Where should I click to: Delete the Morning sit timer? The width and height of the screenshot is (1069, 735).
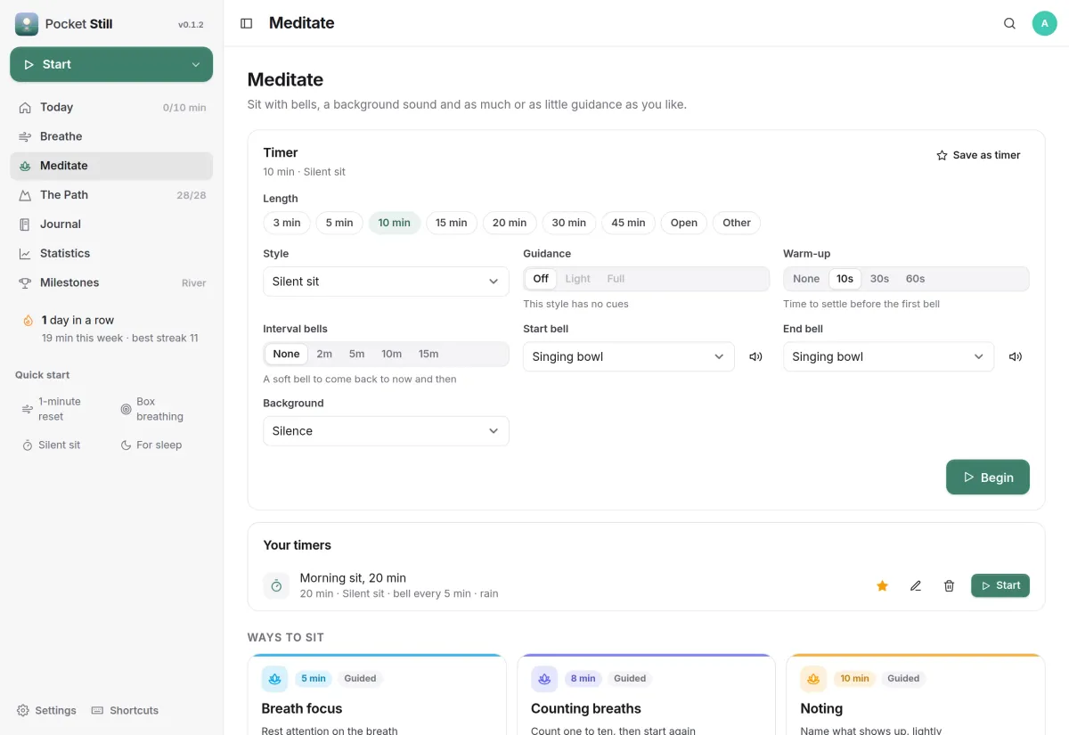pyautogui.click(x=949, y=585)
